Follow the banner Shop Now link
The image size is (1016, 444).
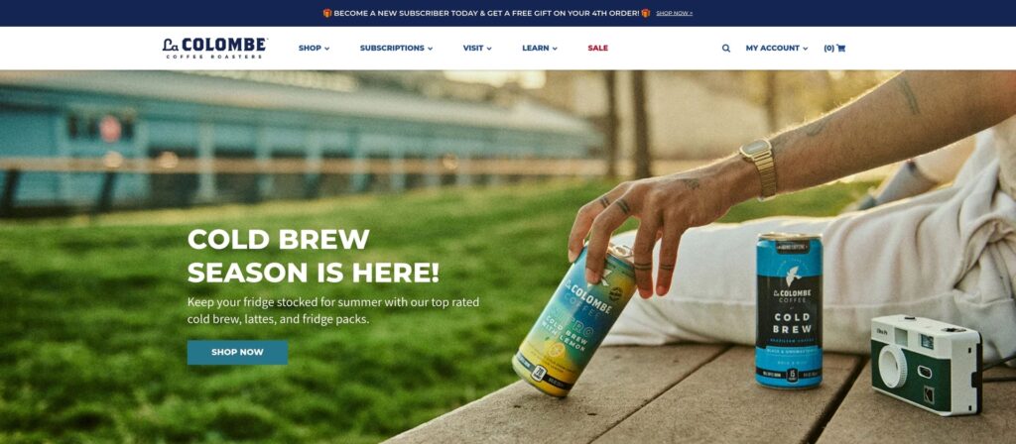(x=674, y=13)
